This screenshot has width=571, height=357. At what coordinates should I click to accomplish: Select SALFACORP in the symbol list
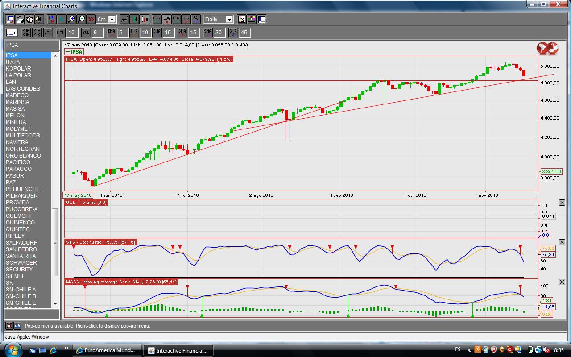pyautogui.click(x=29, y=243)
